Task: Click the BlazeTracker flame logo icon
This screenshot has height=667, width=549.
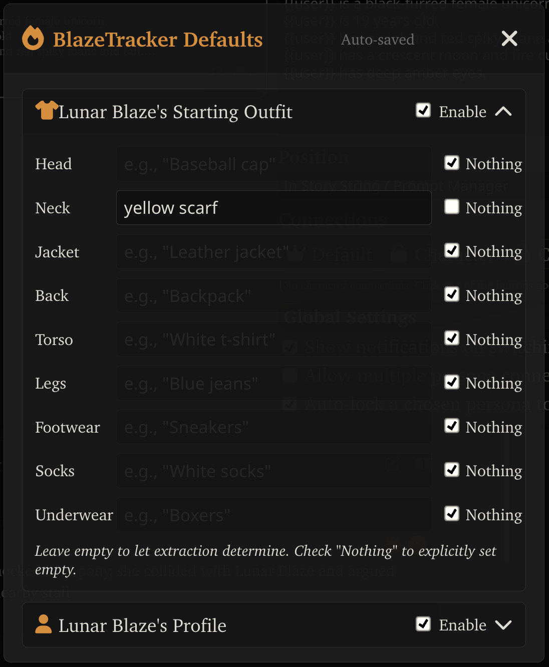Action: click(x=33, y=39)
